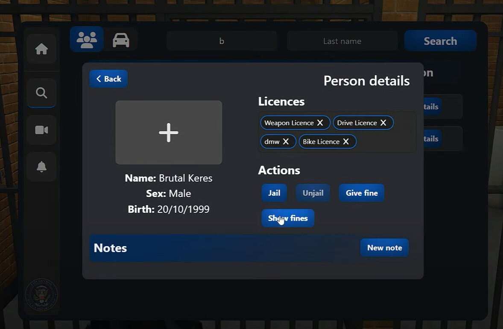The image size is (503, 329).
Task: Open the notifications bell icon
Action: pos(41,167)
